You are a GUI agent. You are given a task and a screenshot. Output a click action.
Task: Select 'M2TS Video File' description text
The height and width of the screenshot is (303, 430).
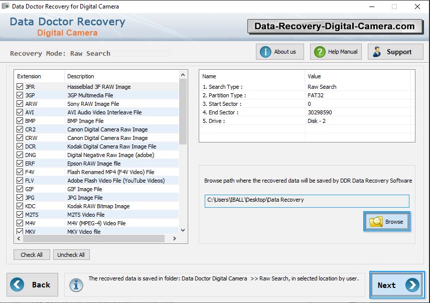pos(86,215)
